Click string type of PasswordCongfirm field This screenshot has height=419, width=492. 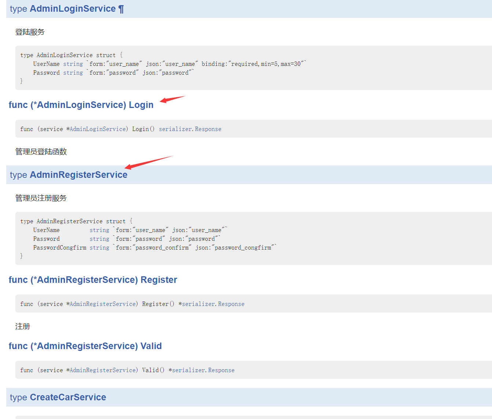(x=99, y=247)
